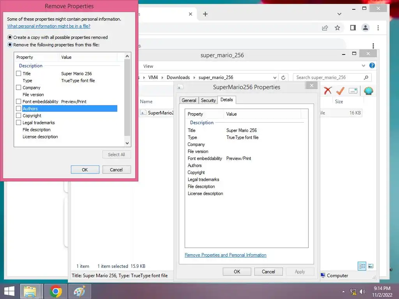The width and height of the screenshot is (399, 299).
Task: Cancel the Remove Properties dialog
Action: click(116, 170)
